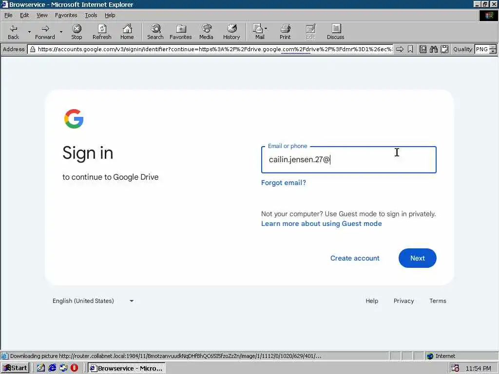Click the Go arrow next to address bar

tap(400, 49)
